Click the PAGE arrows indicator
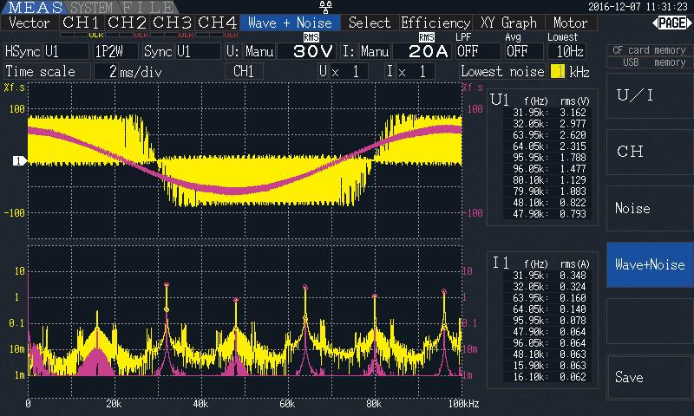Image resolution: width=694 pixels, height=416 pixels. 671,23
